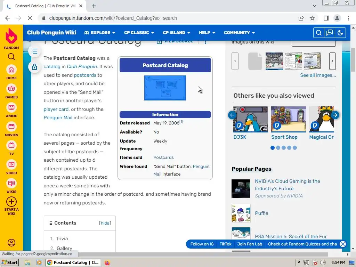Click the page lock icon beside the article

point(34,67)
